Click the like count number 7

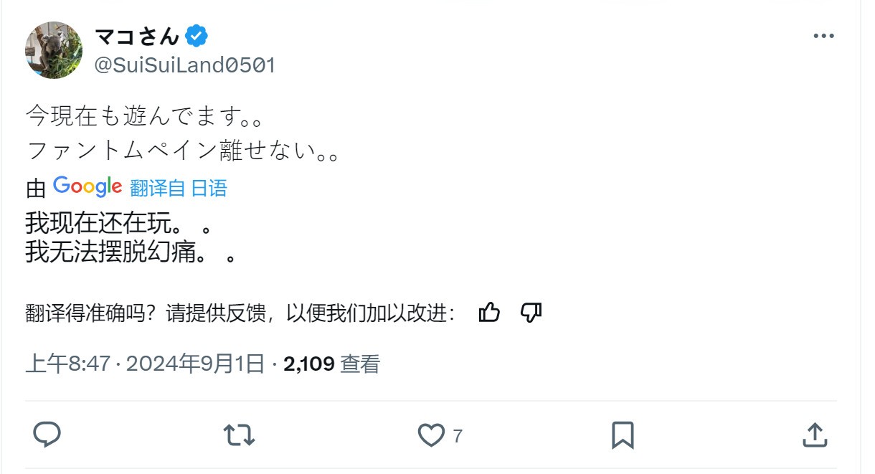coord(458,435)
